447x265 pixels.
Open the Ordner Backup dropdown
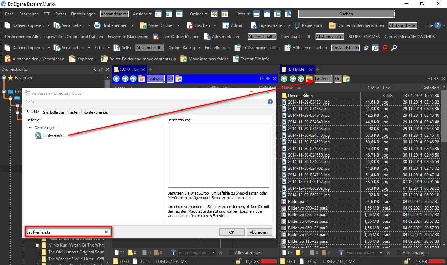click(185, 48)
